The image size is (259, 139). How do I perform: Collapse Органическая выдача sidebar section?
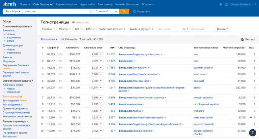tap(18, 81)
